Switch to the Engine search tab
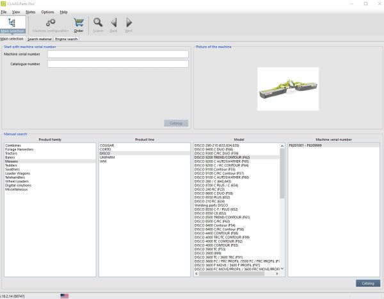The width and height of the screenshot is (384, 299). click(67, 39)
